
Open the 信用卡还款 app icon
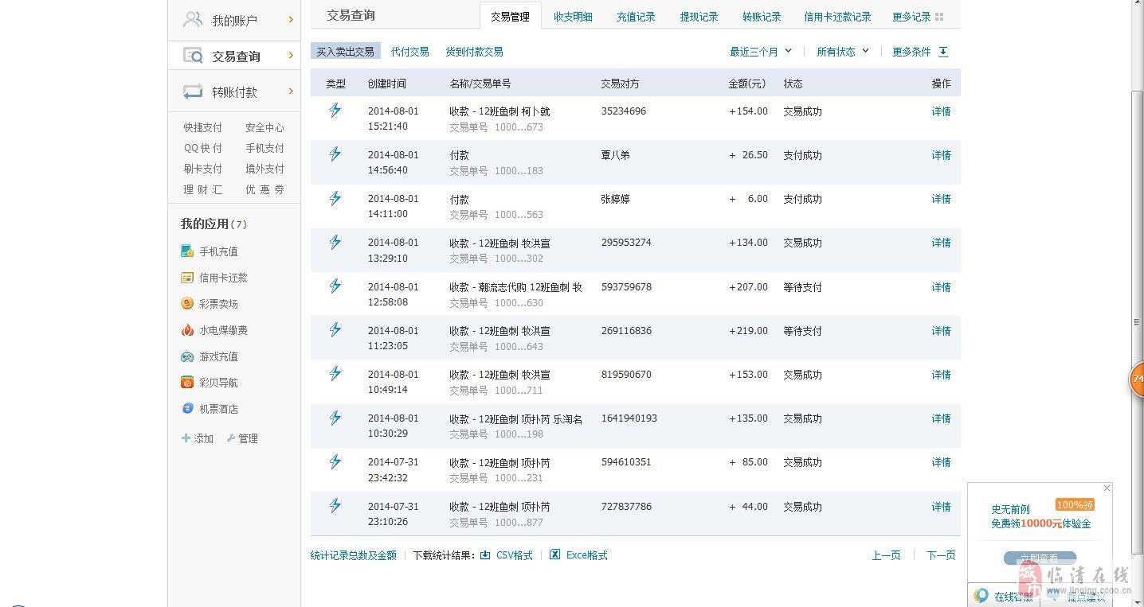click(187, 278)
